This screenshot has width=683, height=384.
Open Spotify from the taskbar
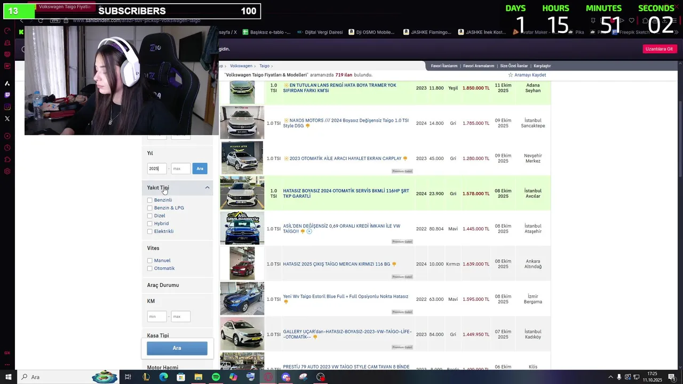(x=216, y=377)
